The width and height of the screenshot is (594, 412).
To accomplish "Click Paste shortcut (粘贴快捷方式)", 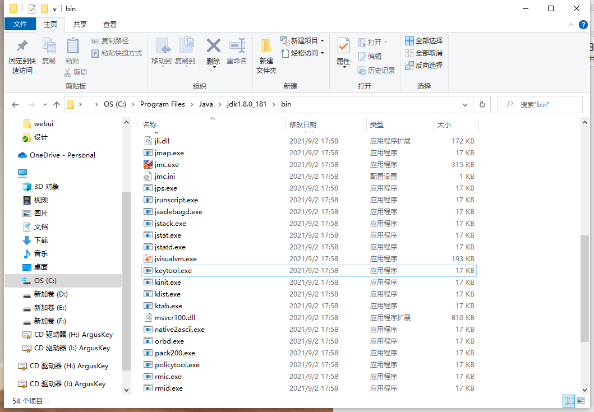I will [117, 53].
